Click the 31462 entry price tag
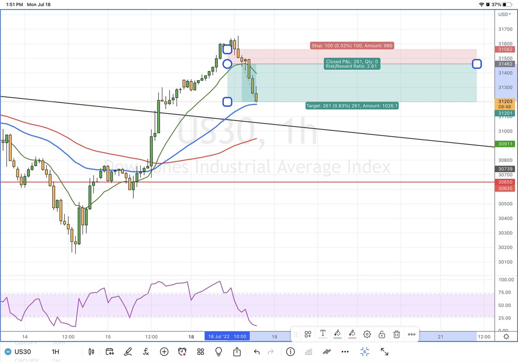518x363 pixels. point(505,64)
